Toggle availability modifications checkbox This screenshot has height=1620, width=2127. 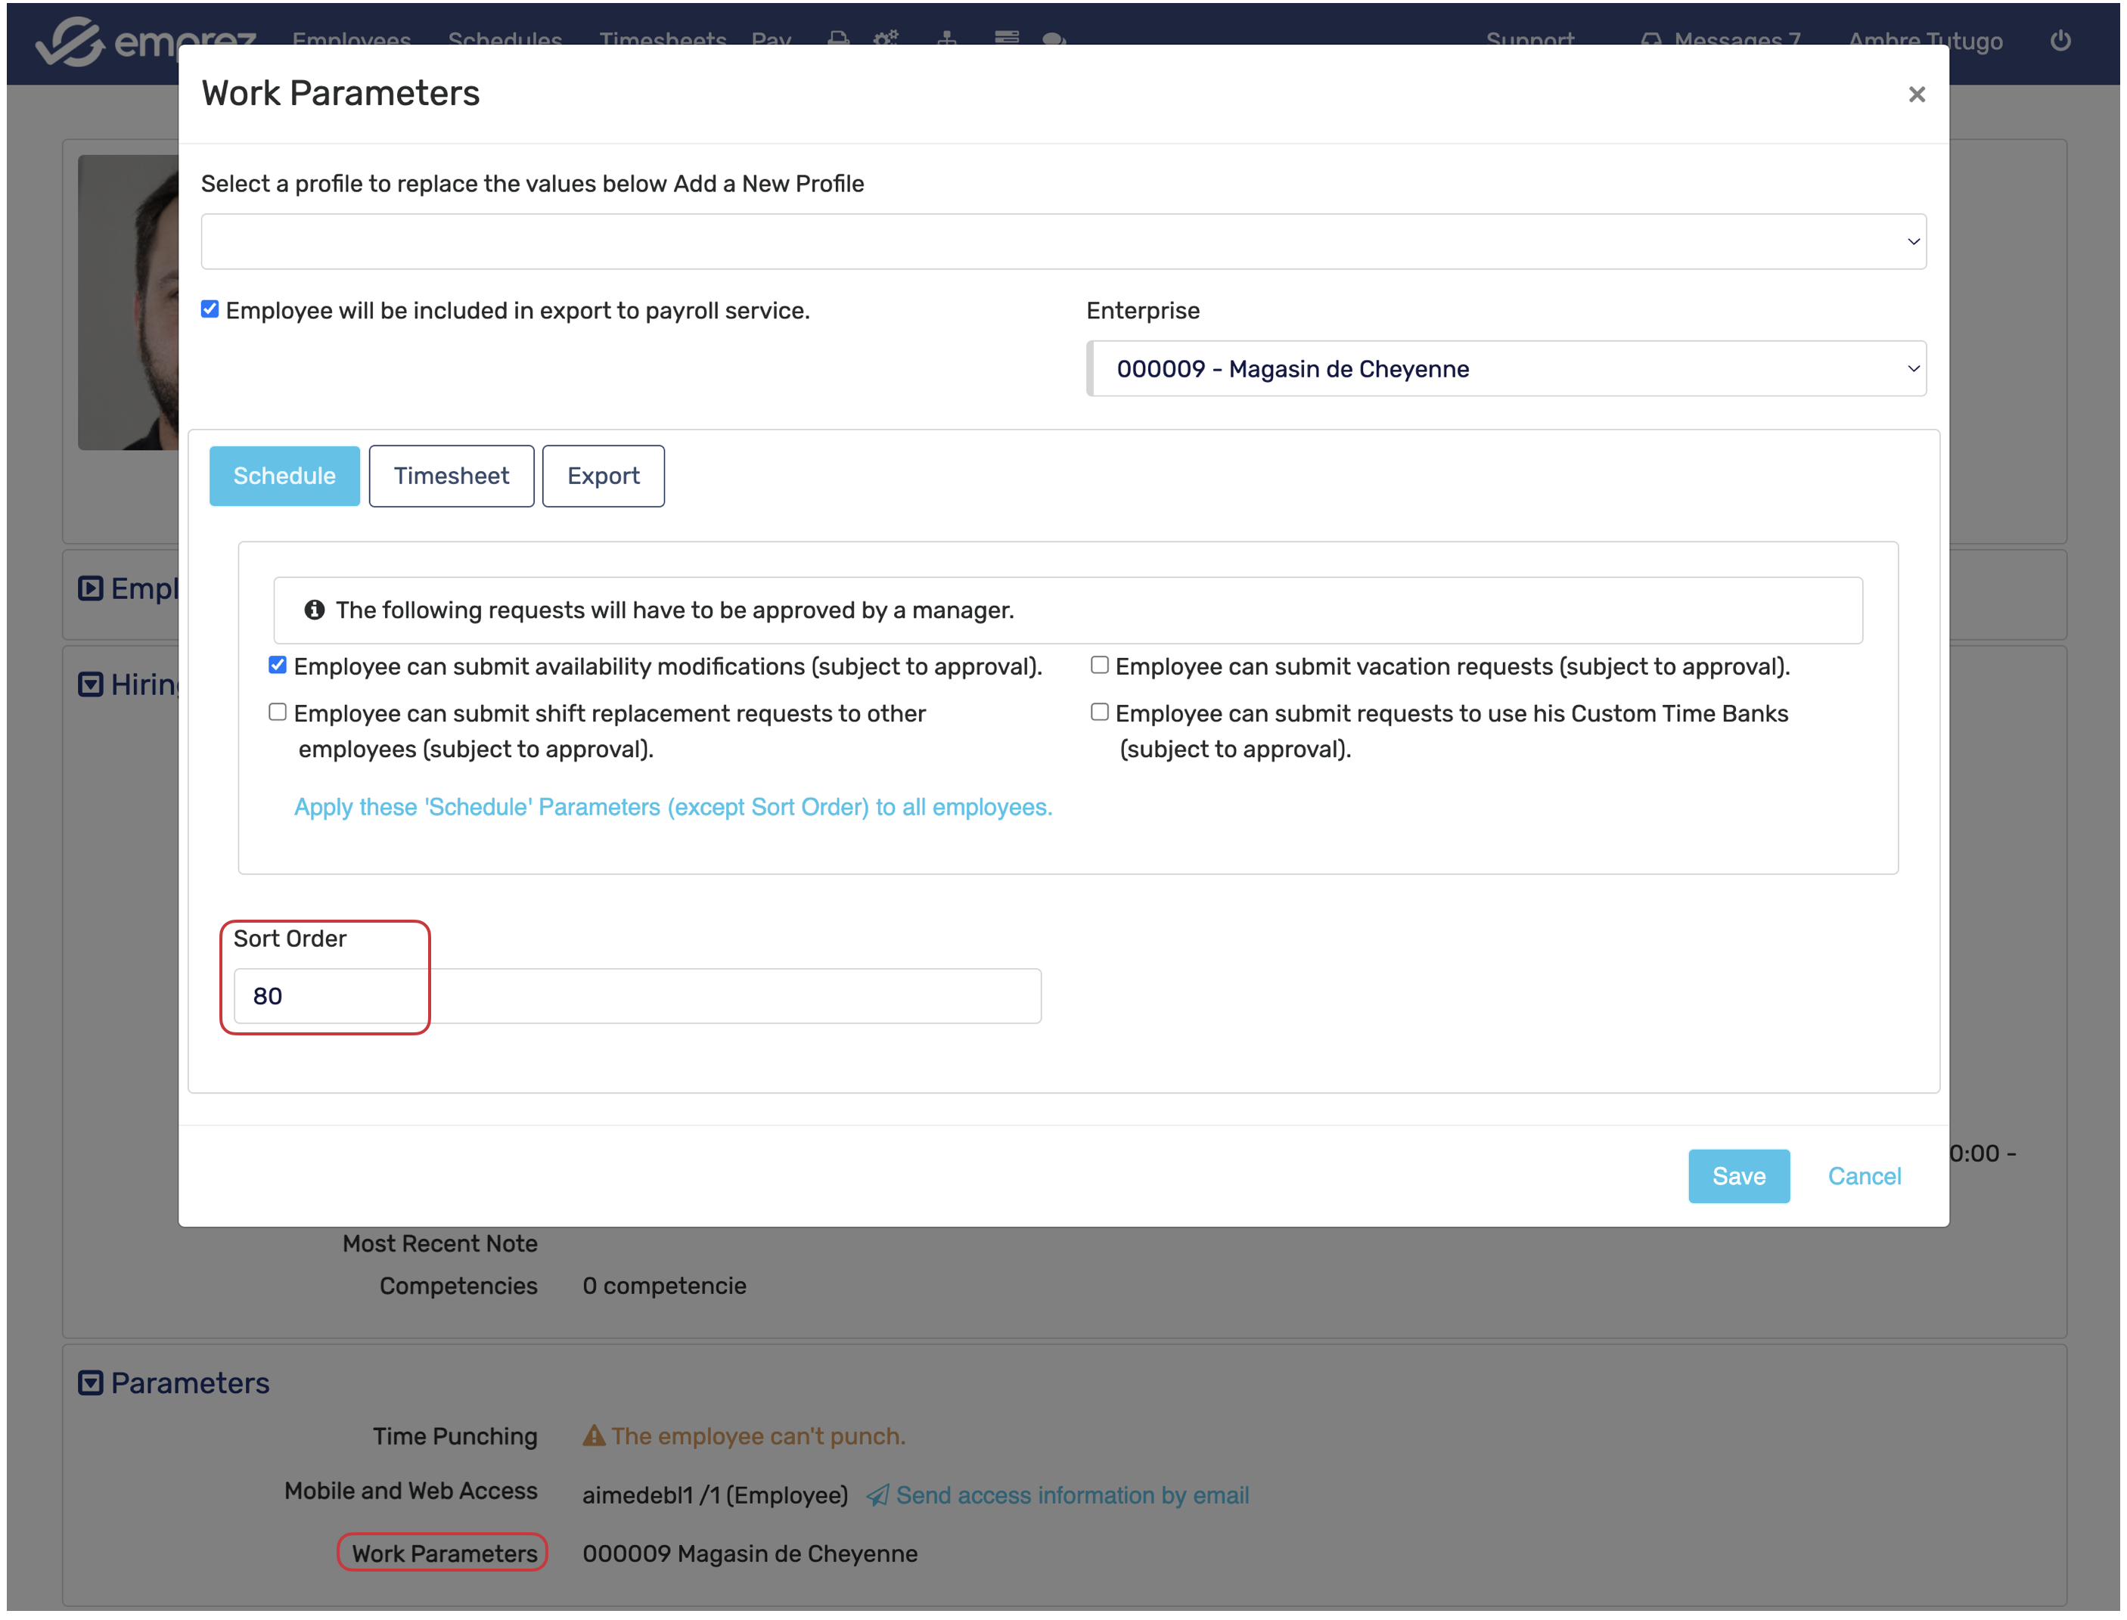coord(278,666)
